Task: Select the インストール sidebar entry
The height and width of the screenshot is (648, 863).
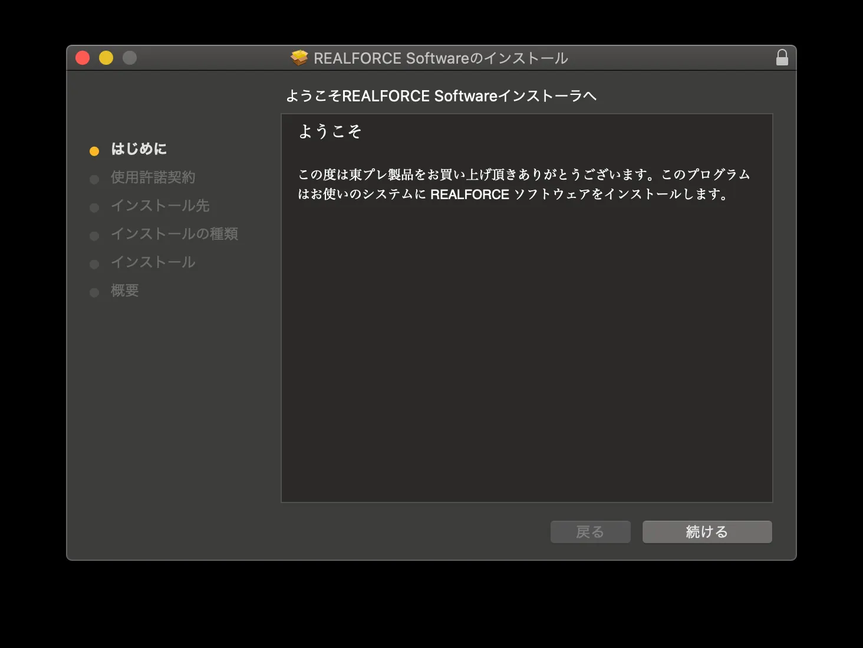Action: click(x=153, y=262)
